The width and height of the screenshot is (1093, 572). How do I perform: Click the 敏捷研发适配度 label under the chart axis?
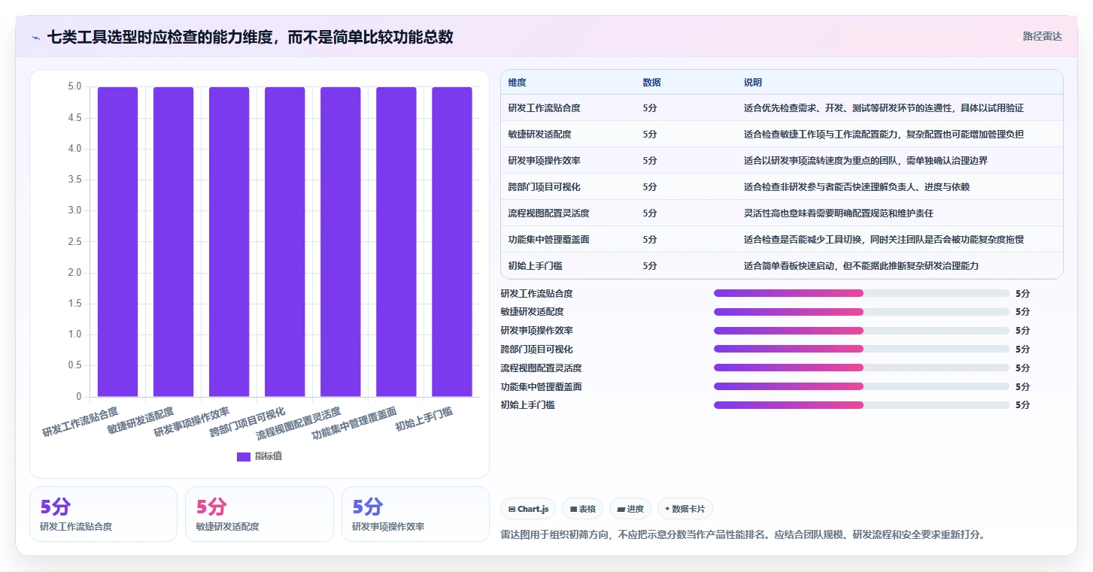(x=141, y=420)
